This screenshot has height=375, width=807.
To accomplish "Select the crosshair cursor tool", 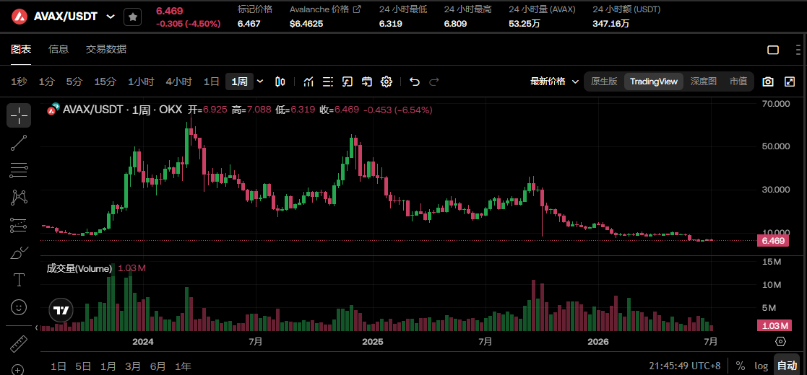I will coord(19,115).
